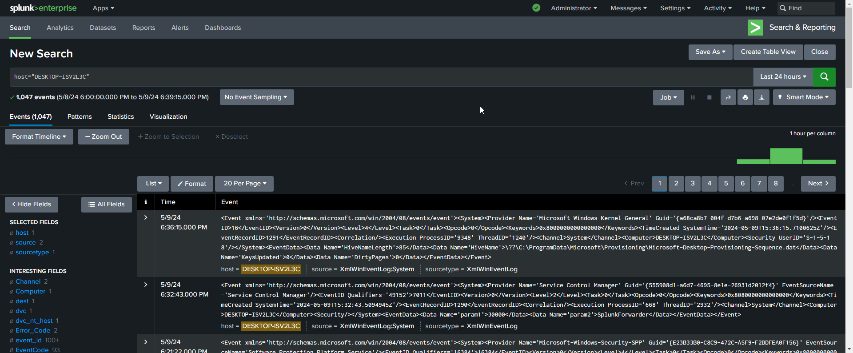This screenshot has width=853, height=353.
Task: Click the sourcetype selected field
Action: (x=32, y=252)
